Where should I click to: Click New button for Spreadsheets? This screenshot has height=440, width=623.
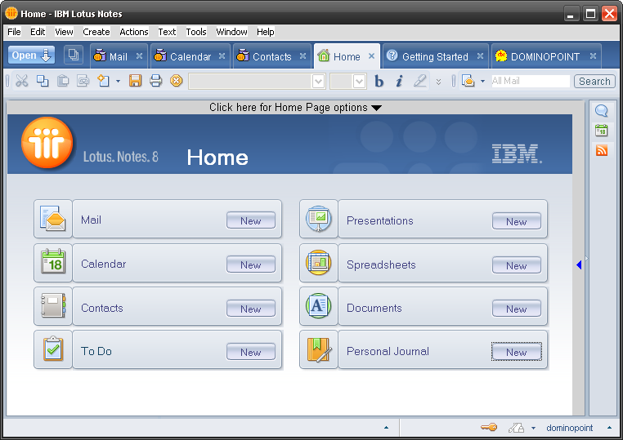pos(516,265)
